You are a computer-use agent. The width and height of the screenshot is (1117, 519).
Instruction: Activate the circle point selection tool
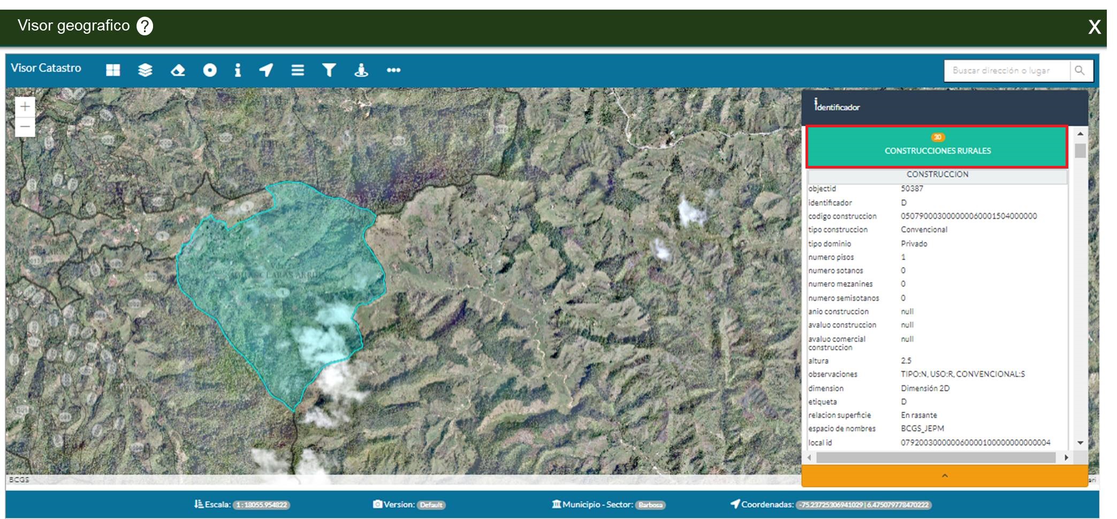[210, 70]
